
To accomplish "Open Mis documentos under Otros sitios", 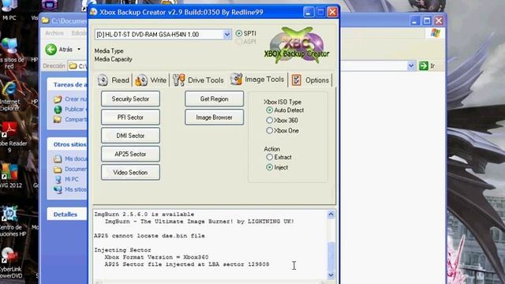I will pos(70,159).
